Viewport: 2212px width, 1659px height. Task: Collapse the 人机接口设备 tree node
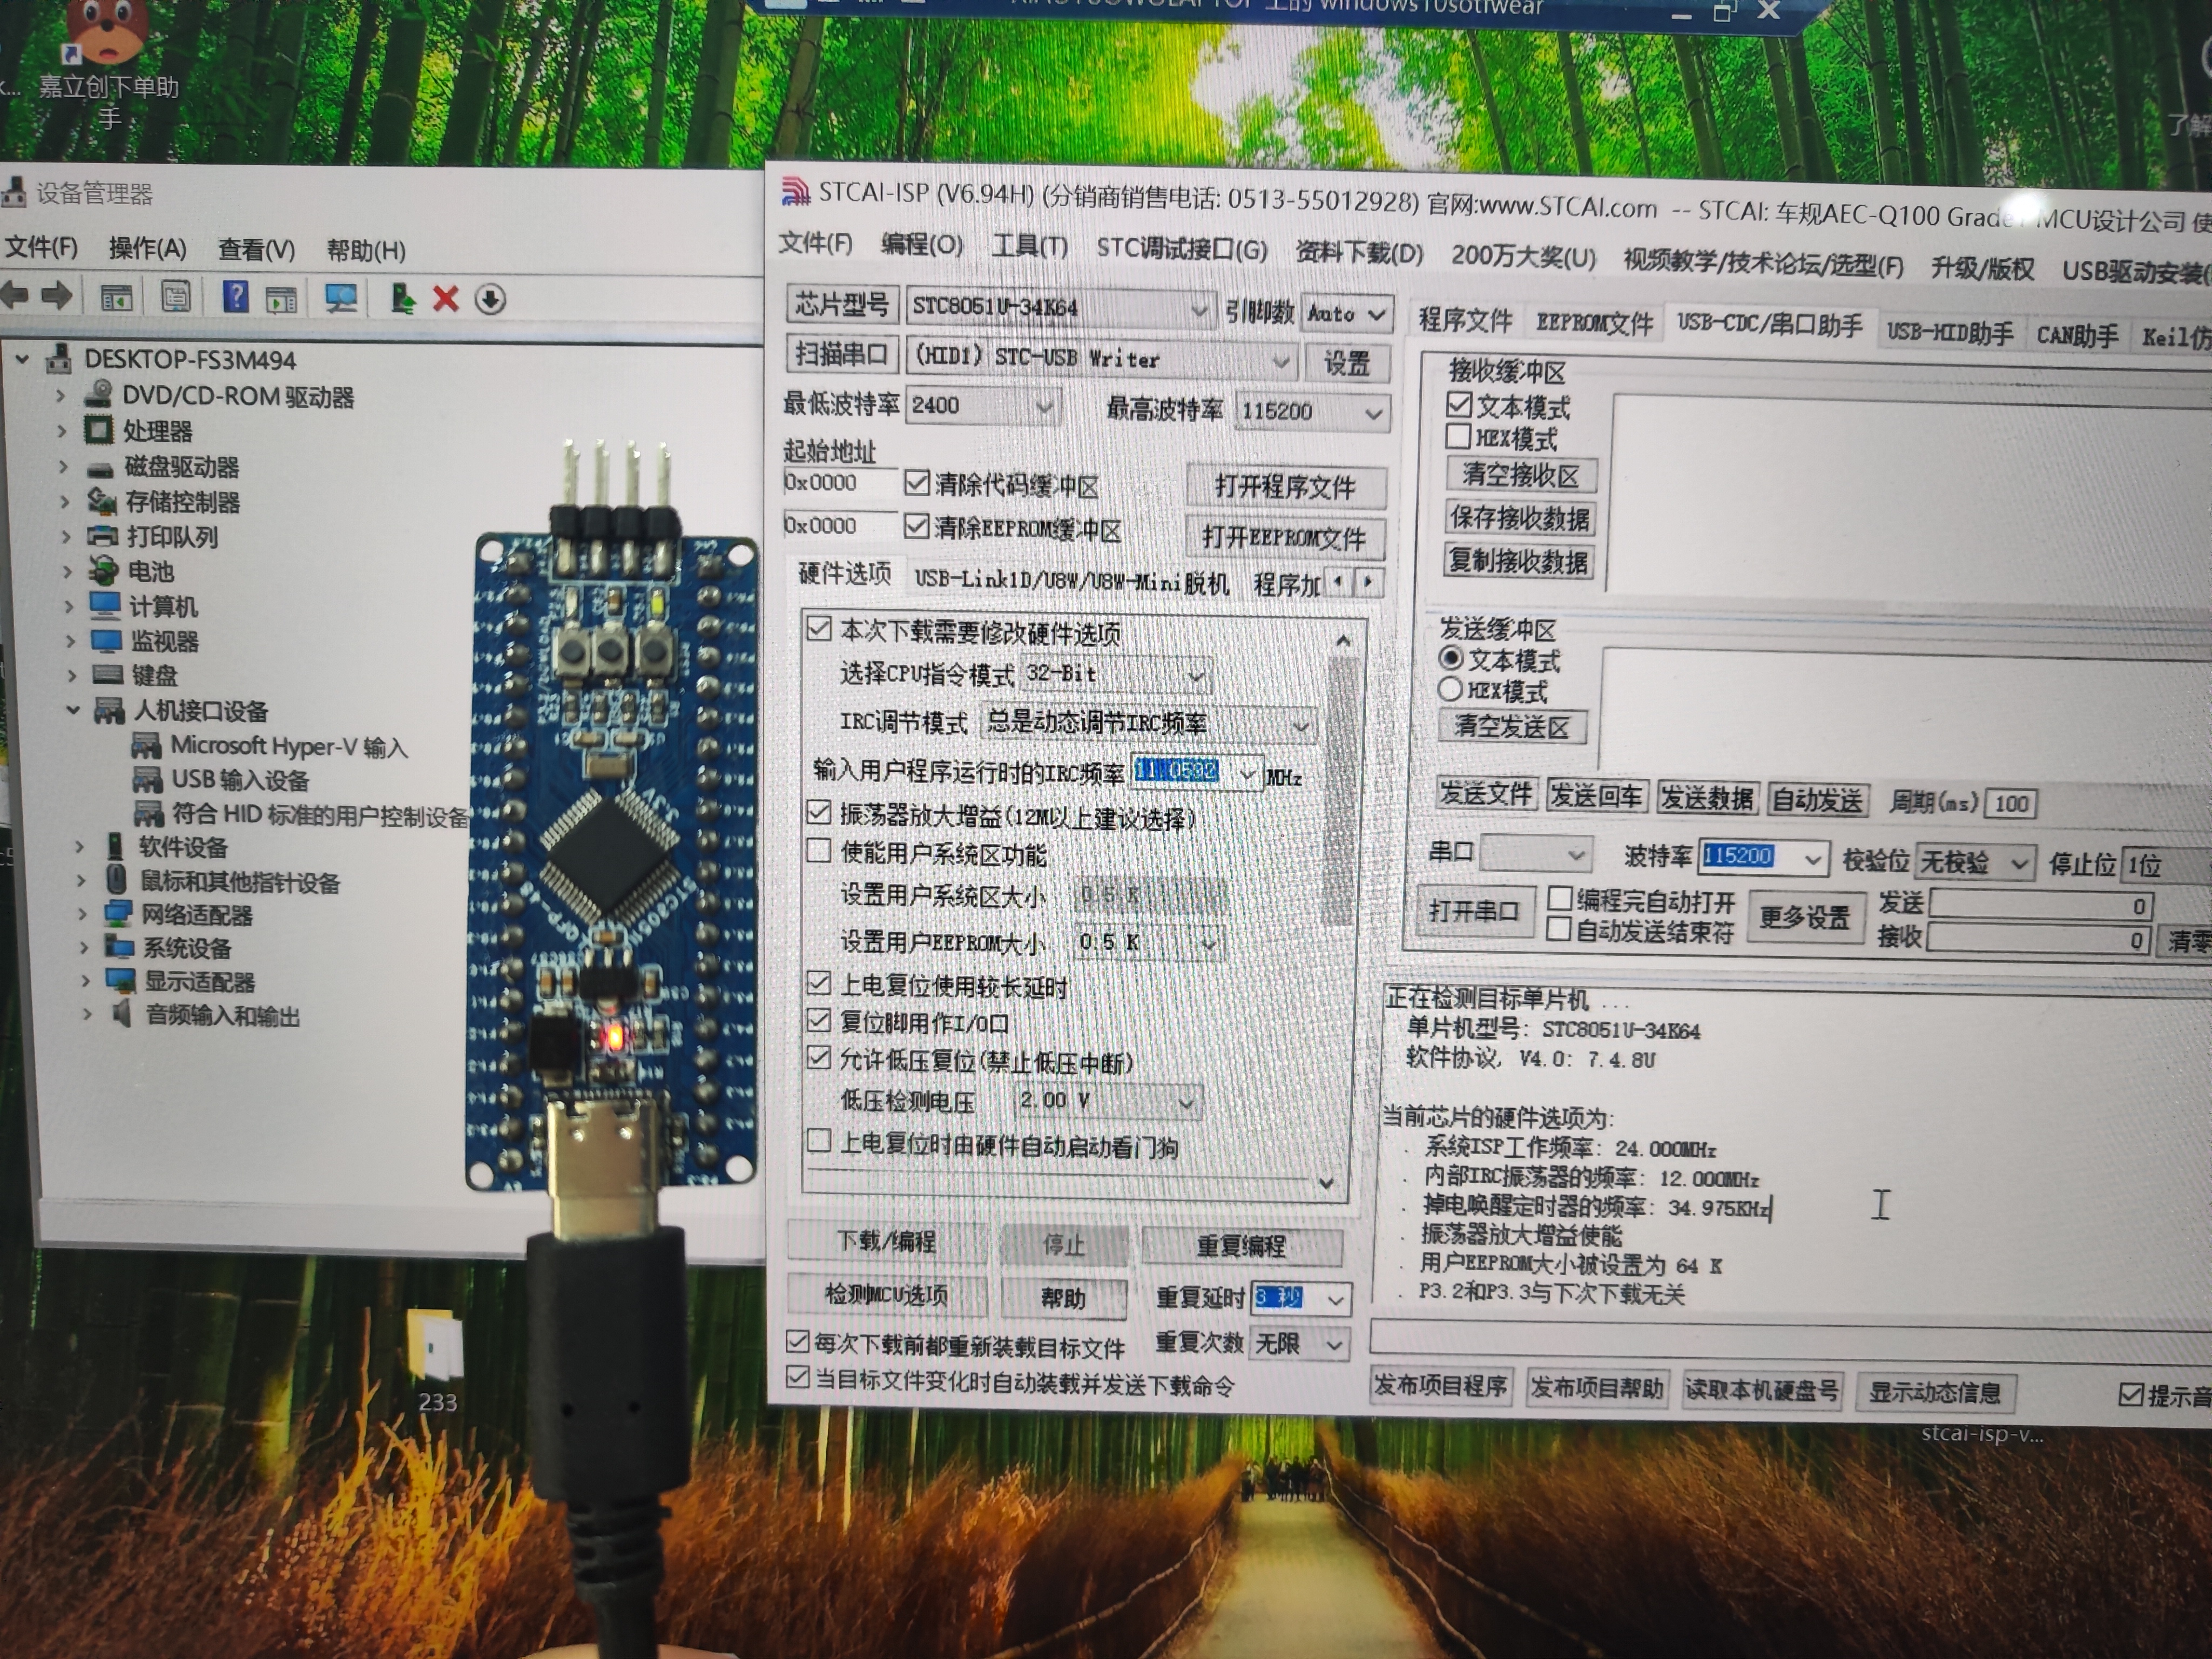click(x=72, y=710)
